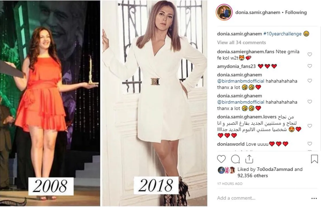Like the post with heart icon

pyautogui.click(x=221, y=159)
